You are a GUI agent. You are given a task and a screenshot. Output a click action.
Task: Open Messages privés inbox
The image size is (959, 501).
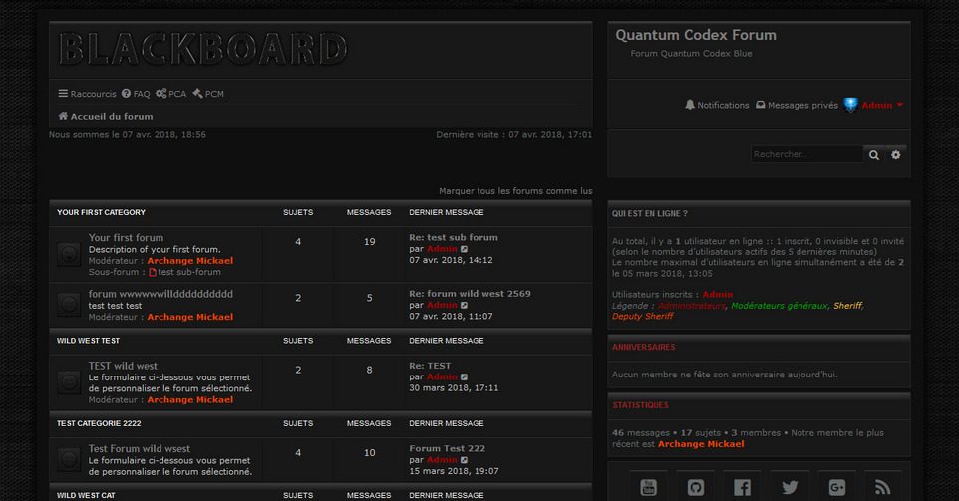[x=797, y=105]
